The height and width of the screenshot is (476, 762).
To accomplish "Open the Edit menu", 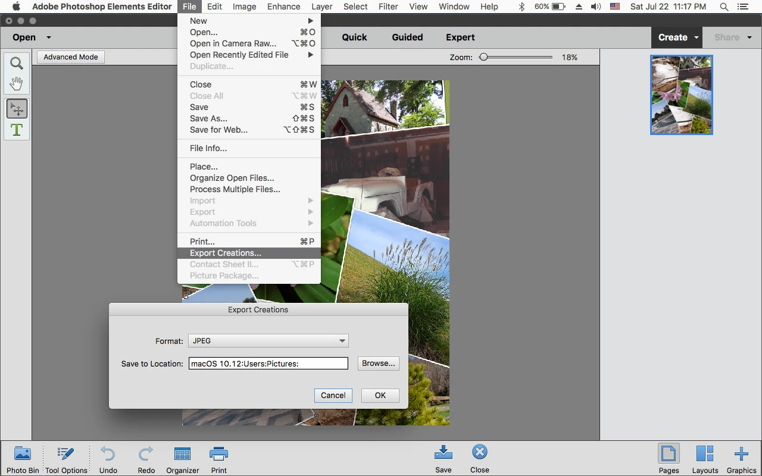I will (x=214, y=7).
